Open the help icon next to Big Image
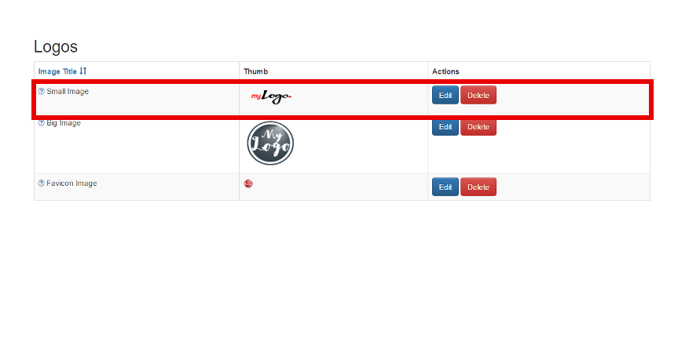Viewport: 678px width, 338px height. [x=42, y=123]
